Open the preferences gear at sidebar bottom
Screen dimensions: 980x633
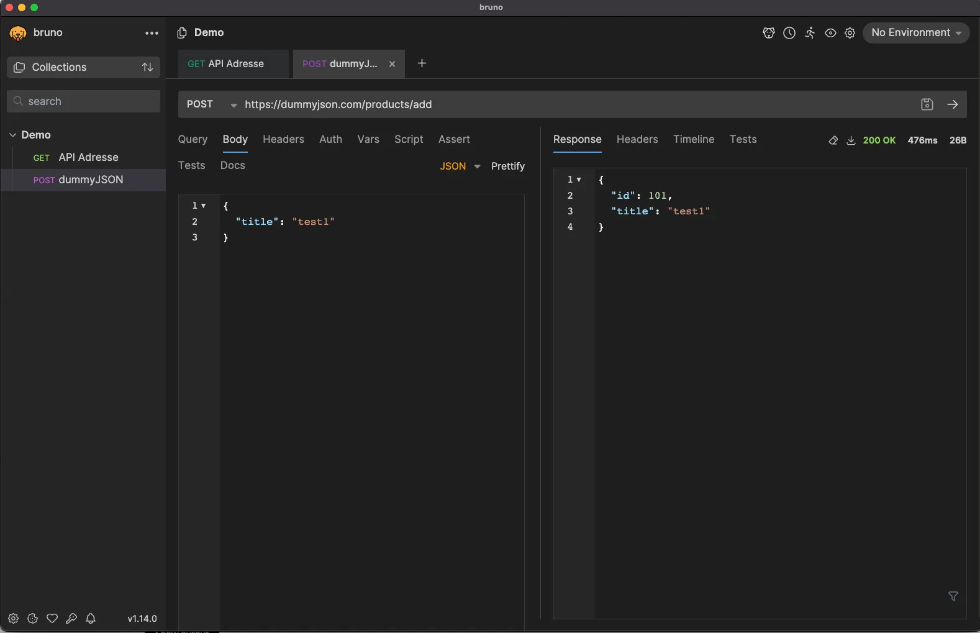[x=13, y=619]
